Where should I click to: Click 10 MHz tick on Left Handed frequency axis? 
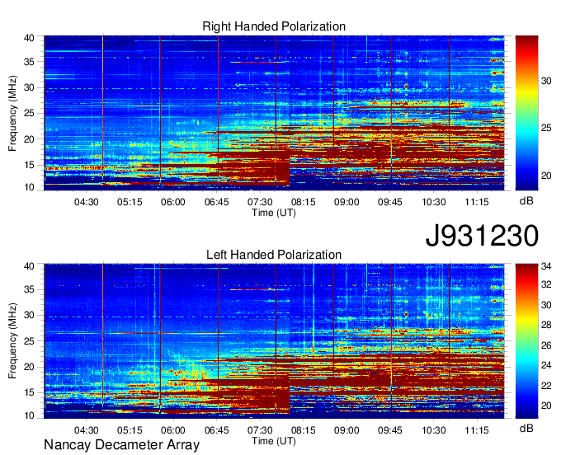[29, 415]
